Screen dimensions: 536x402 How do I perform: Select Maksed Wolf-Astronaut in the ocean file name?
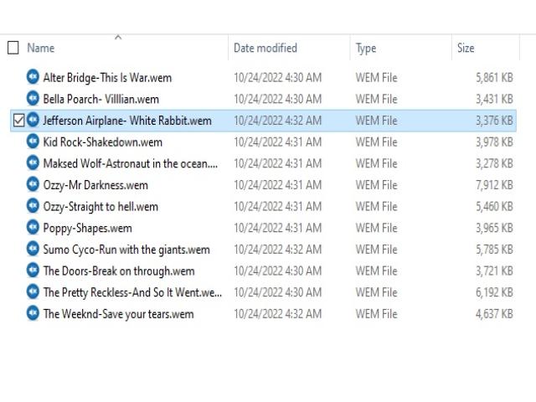(x=131, y=164)
